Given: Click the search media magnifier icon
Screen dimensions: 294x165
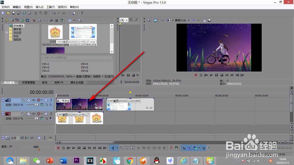Looking at the screenshot, I should pyautogui.click(x=80, y=21).
